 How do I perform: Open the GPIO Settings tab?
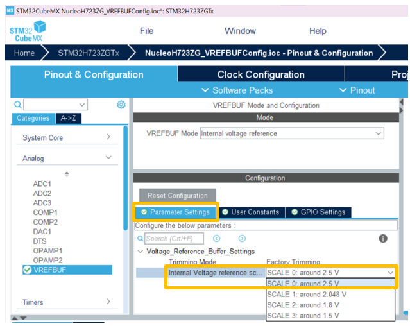[x=318, y=212]
